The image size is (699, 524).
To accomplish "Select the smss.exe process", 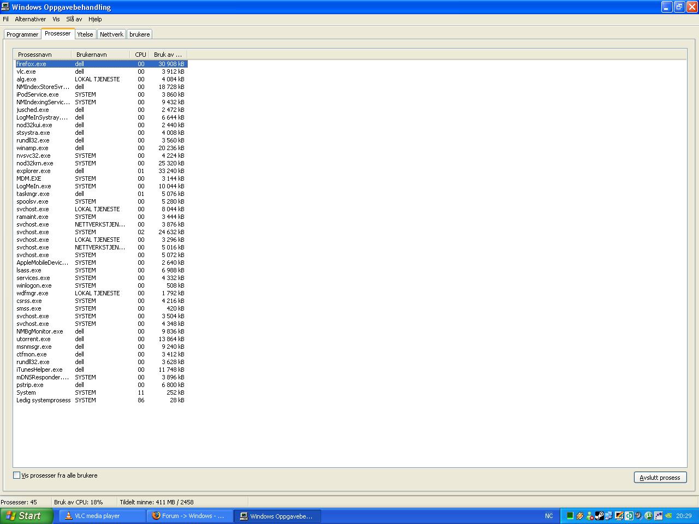I will coord(102,308).
